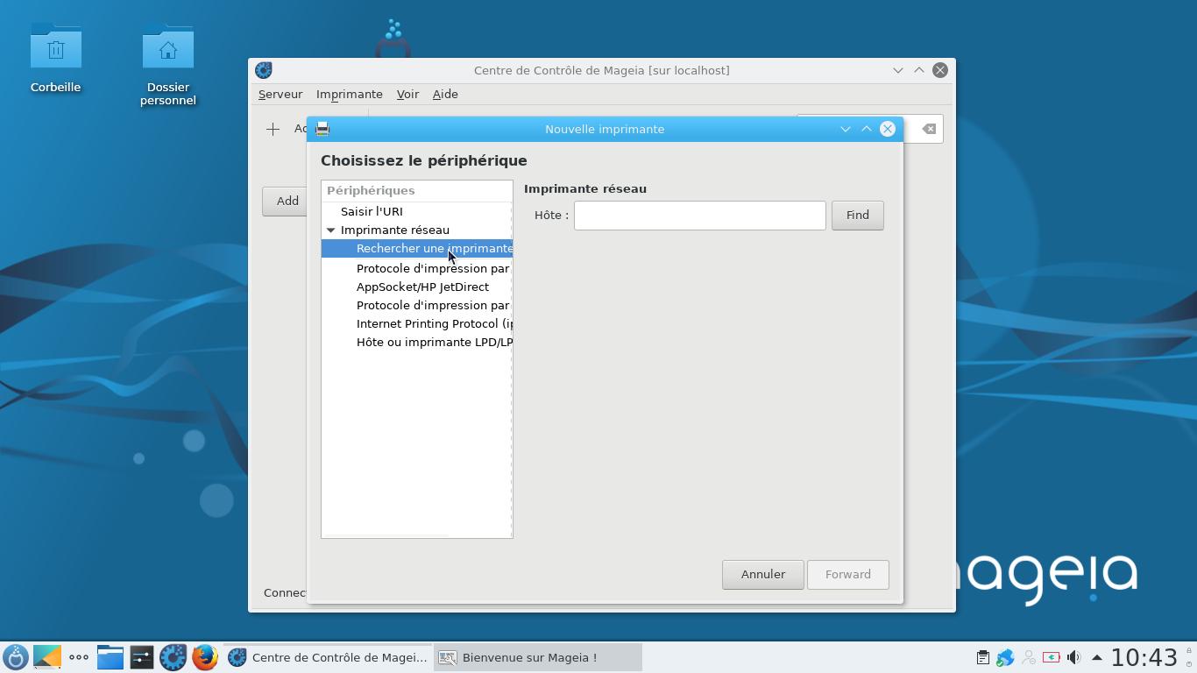Open the Imprimante menu
Image resolution: width=1197 pixels, height=673 pixels.
pyautogui.click(x=350, y=94)
